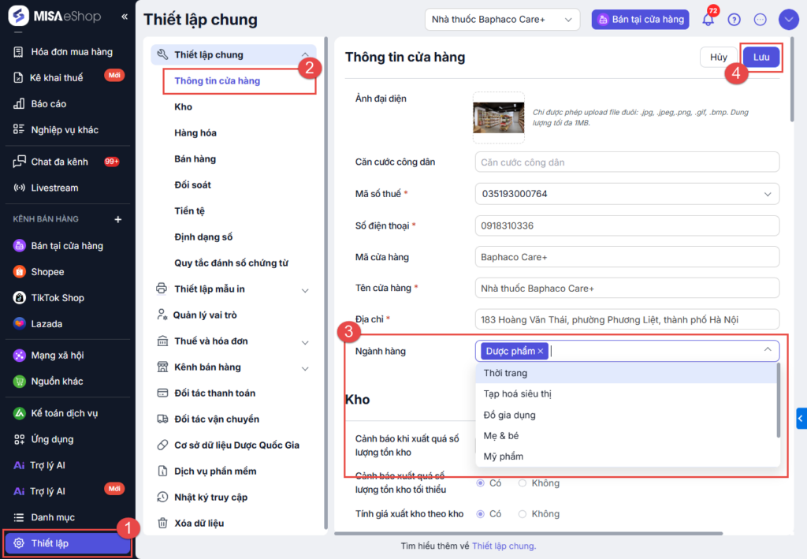Image resolution: width=807 pixels, height=559 pixels.
Task: Click the Lazada channel icon
Action: [x=19, y=323]
